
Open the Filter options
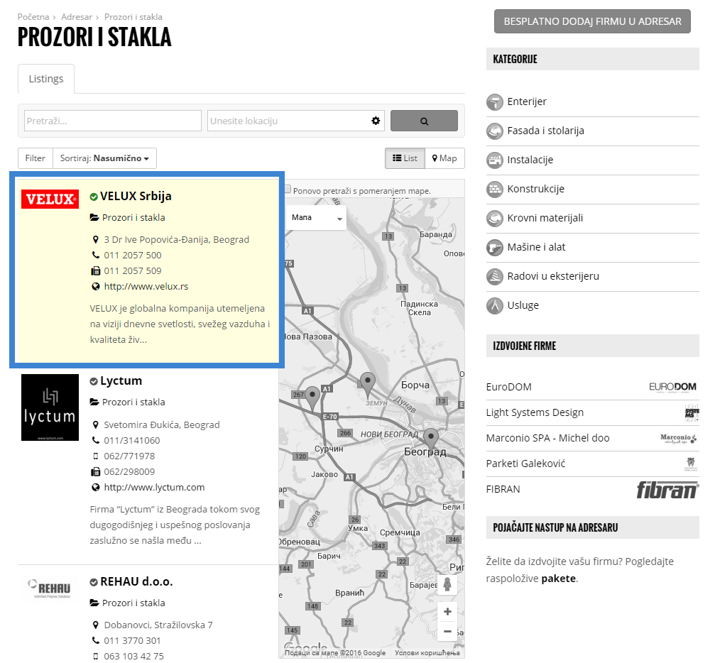pyautogui.click(x=36, y=158)
